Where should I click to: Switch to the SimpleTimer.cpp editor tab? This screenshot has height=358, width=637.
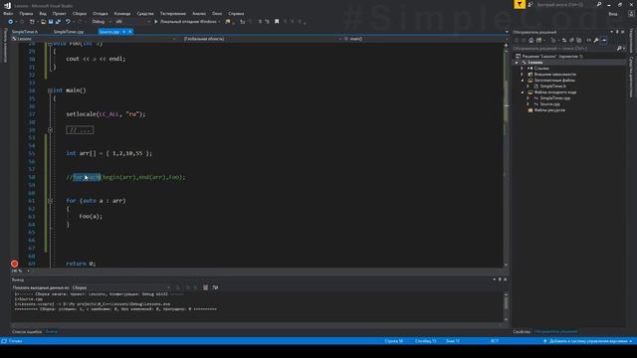[69, 32]
